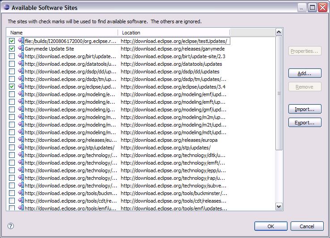This screenshot has width=330, height=238.
Task: Open help via the question mark icon
Action: pos(11,226)
